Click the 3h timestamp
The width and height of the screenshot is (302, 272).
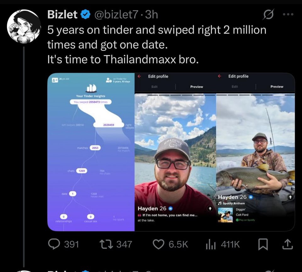(151, 15)
